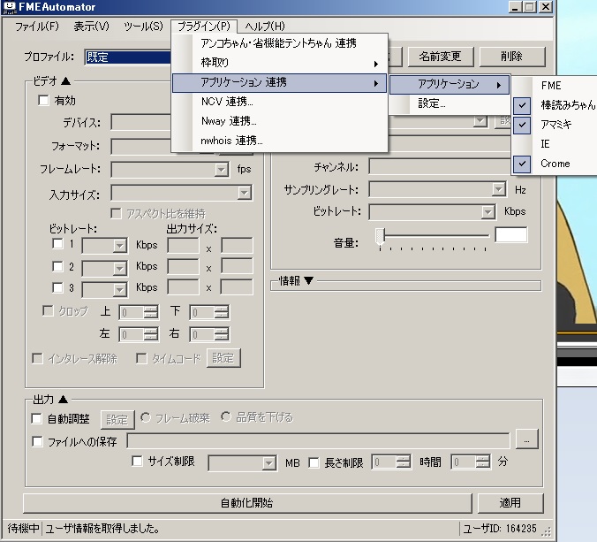Click 設定 button beside 自動調整
This screenshot has width=597, height=542.
pyautogui.click(x=117, y=420)
